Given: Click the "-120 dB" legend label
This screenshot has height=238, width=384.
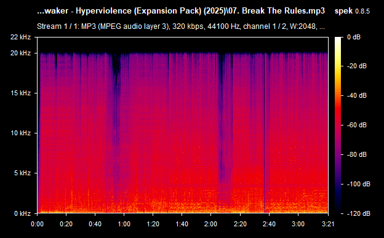Looking at the screenshot, I should point(359,213).
